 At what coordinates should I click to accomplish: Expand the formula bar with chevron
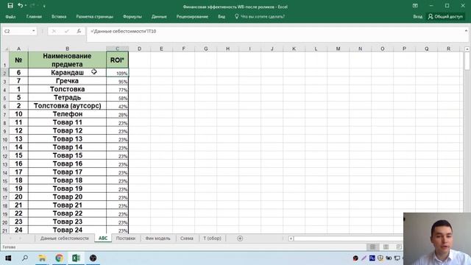(x=466, y=31)
